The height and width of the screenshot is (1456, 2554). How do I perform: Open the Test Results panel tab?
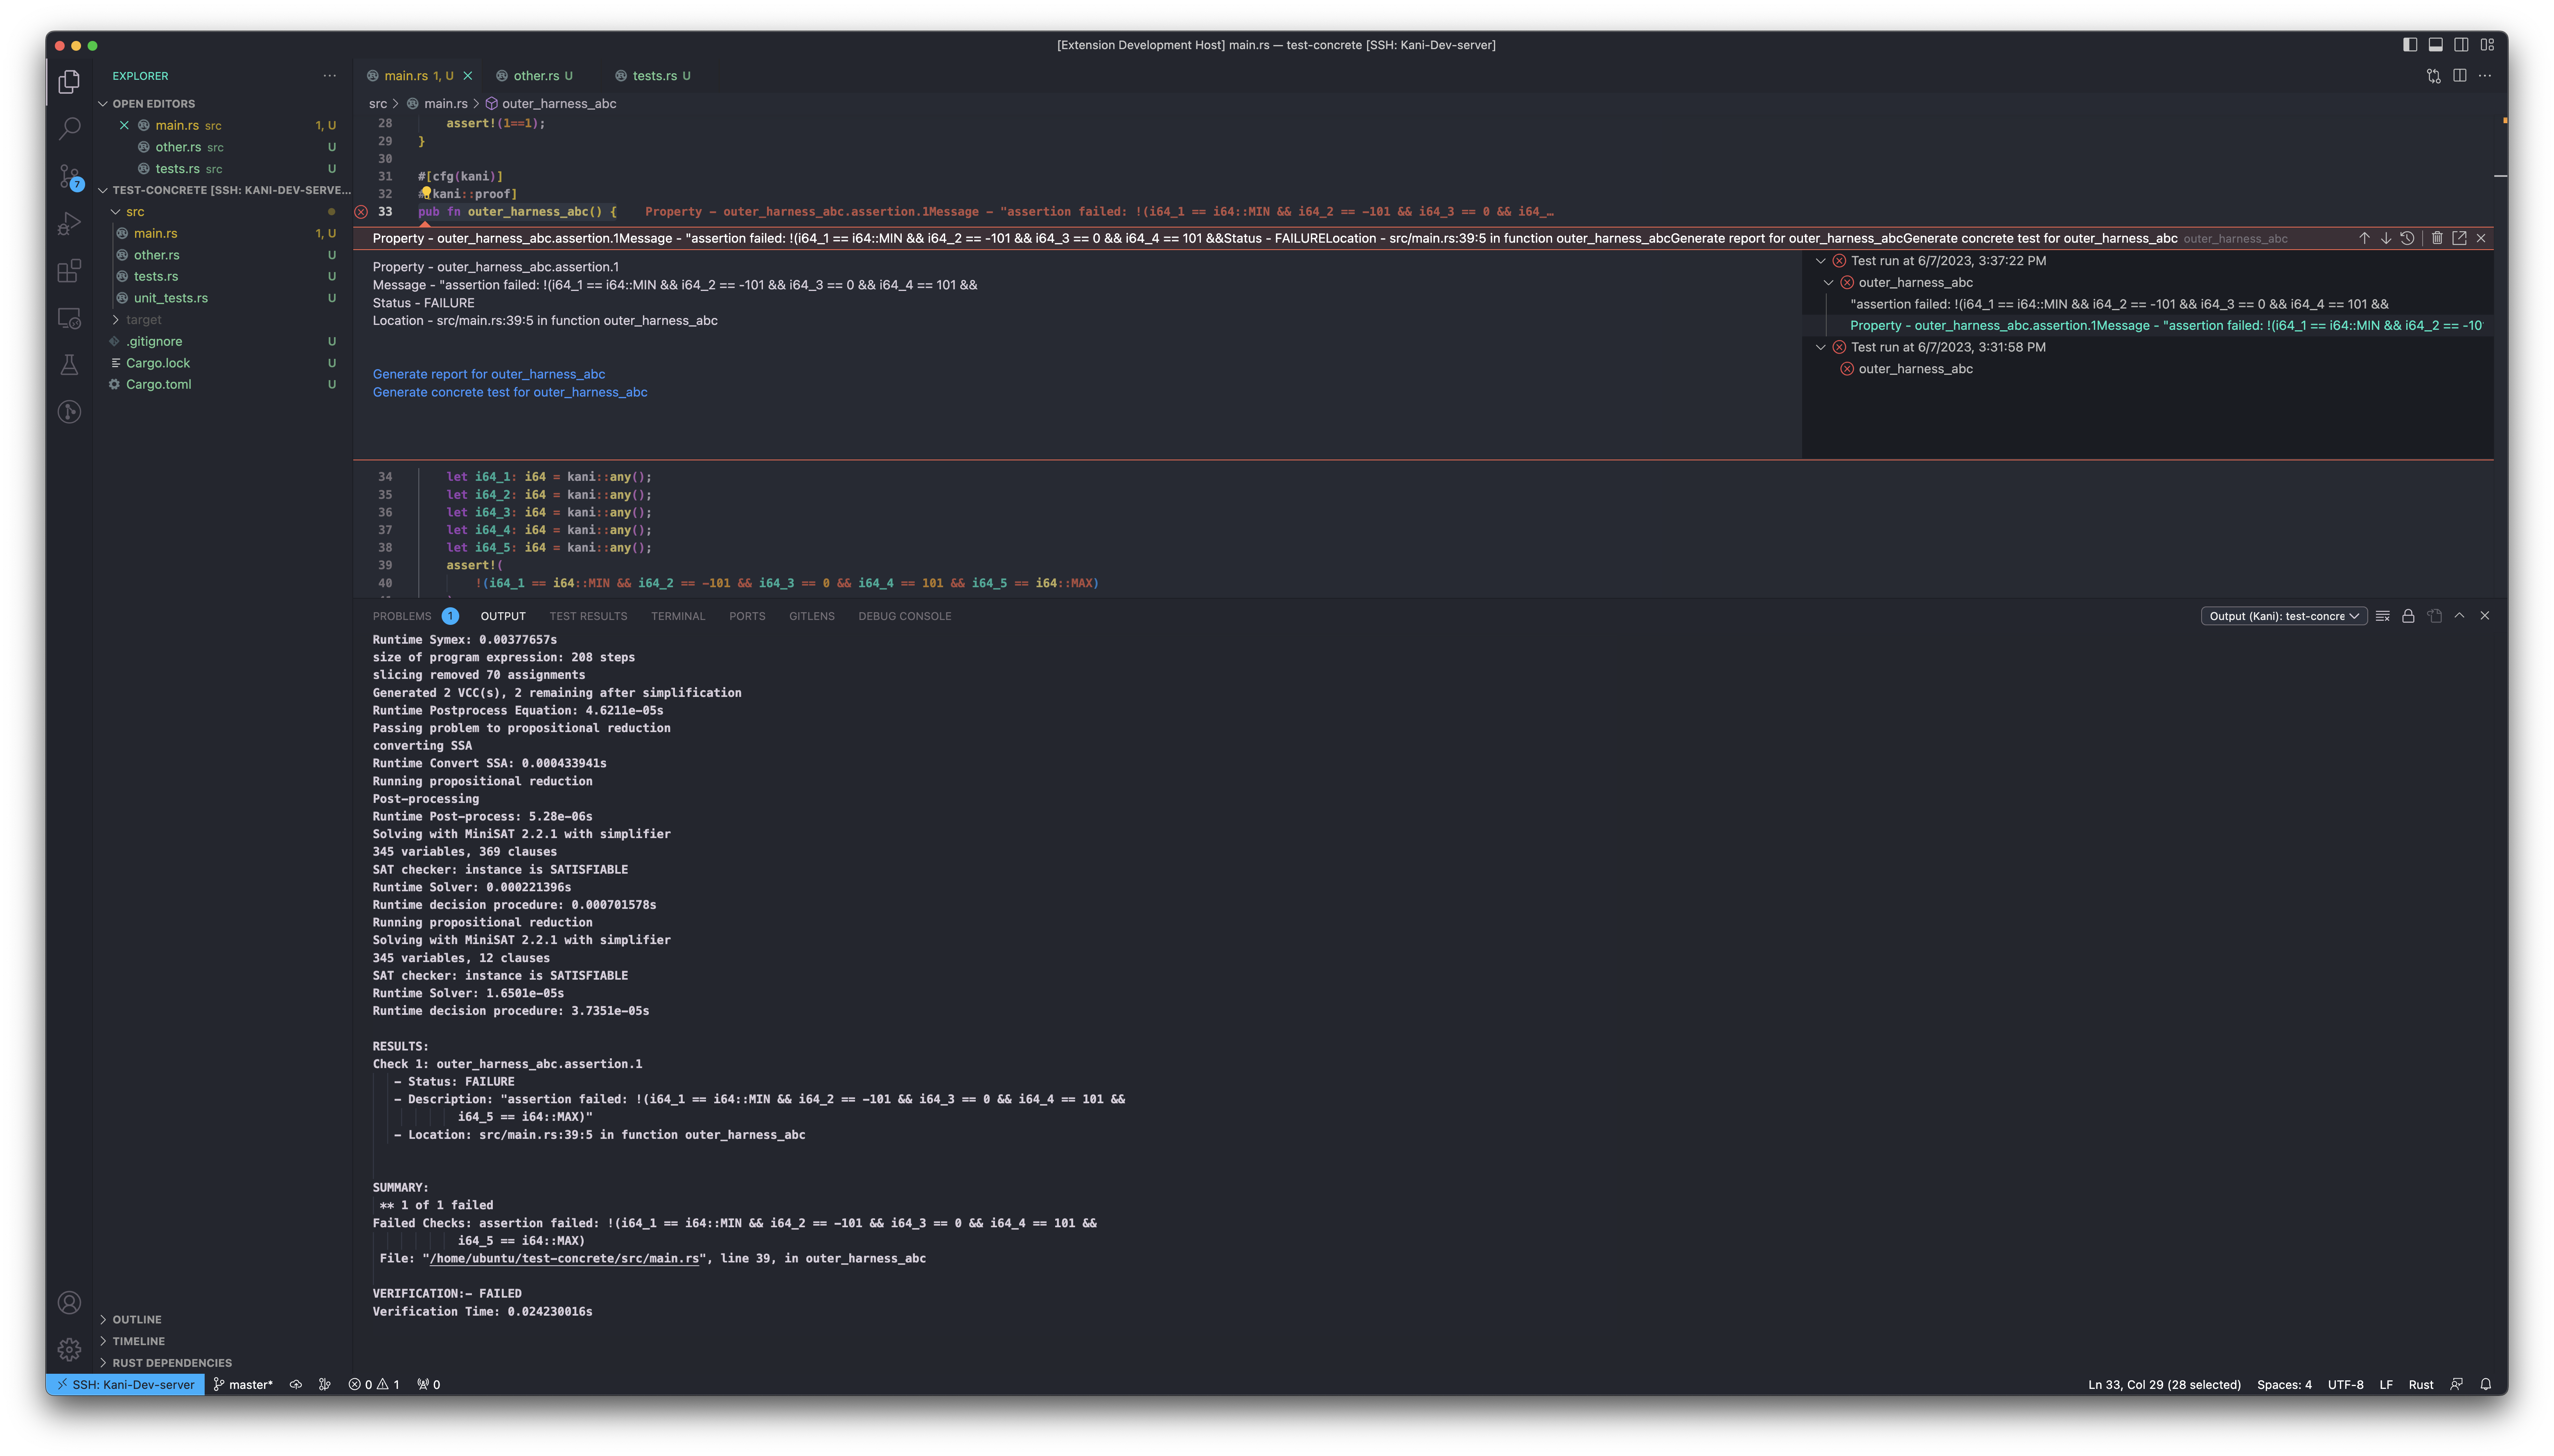point(588,616)
